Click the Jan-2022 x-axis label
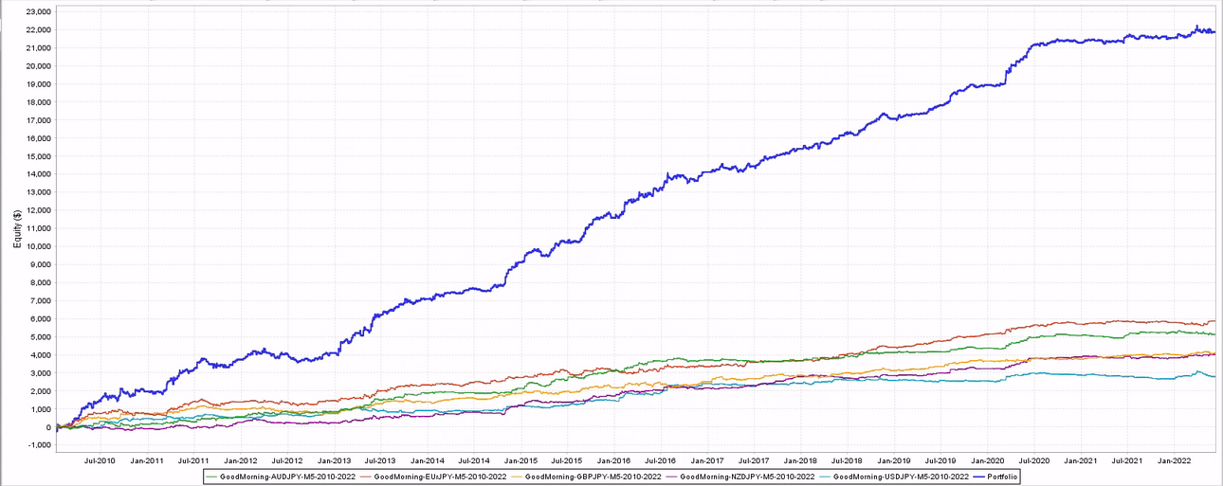Viewport: 1223px width, 486px height. [1175, 461]
